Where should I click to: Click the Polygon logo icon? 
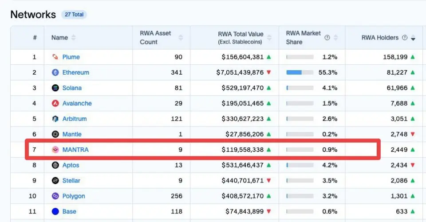click(x=55, y=196)
